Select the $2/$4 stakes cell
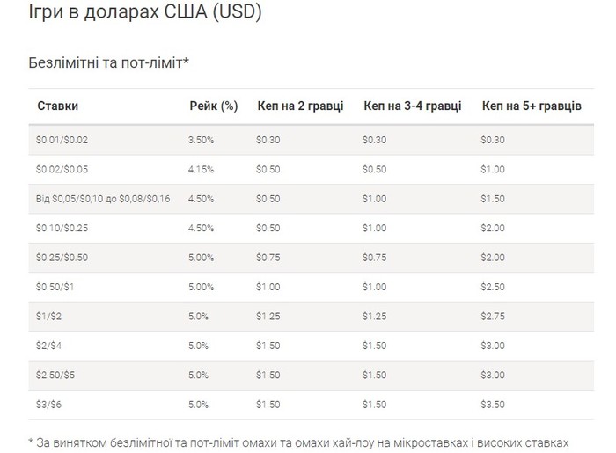 pyautogui.click(x=48, y=346)
